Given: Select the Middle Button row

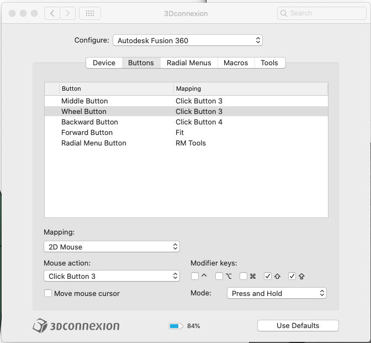Looking at the screenshot, I should [186, 101].
